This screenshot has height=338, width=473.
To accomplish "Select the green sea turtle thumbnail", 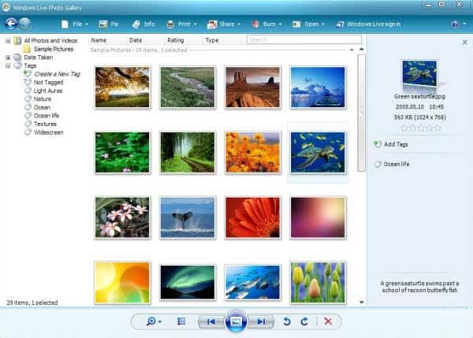I will pos(318,152).
